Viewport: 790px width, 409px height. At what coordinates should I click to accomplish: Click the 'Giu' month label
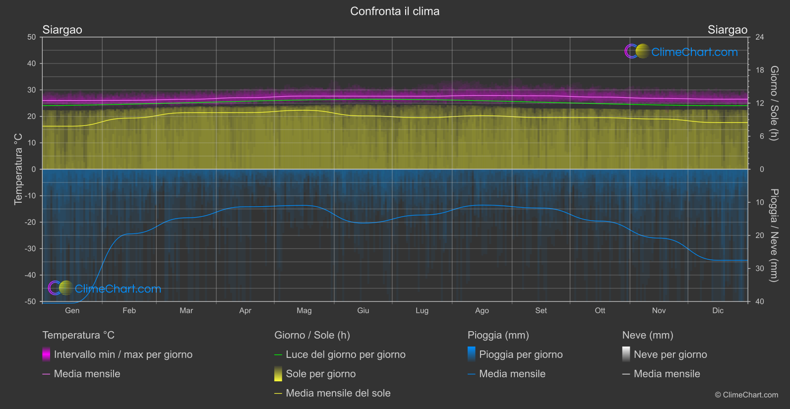click(364, 310)
